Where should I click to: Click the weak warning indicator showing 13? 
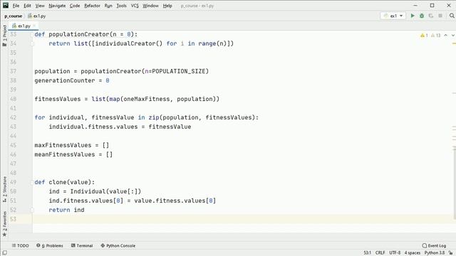[x=435, y=36]
